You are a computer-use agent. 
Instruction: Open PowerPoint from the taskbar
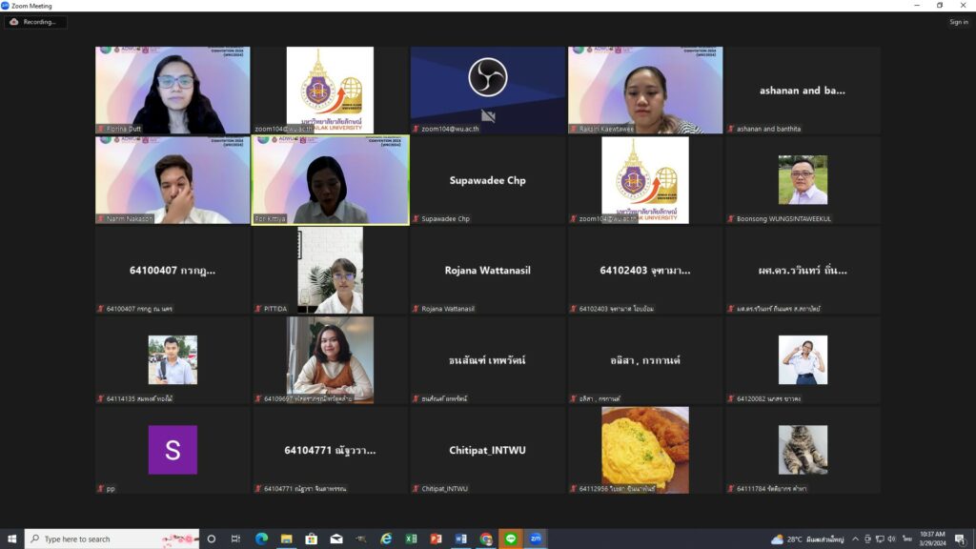pos(437,539)
